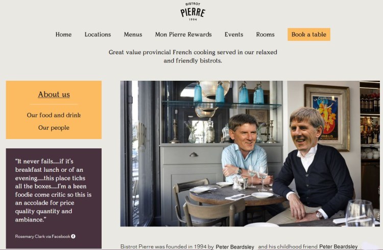The height and width of the screenshot is (250, 383).
Task: Click the Facebook icon beside Rosemary Clark
Action: [x=73, y=236]
